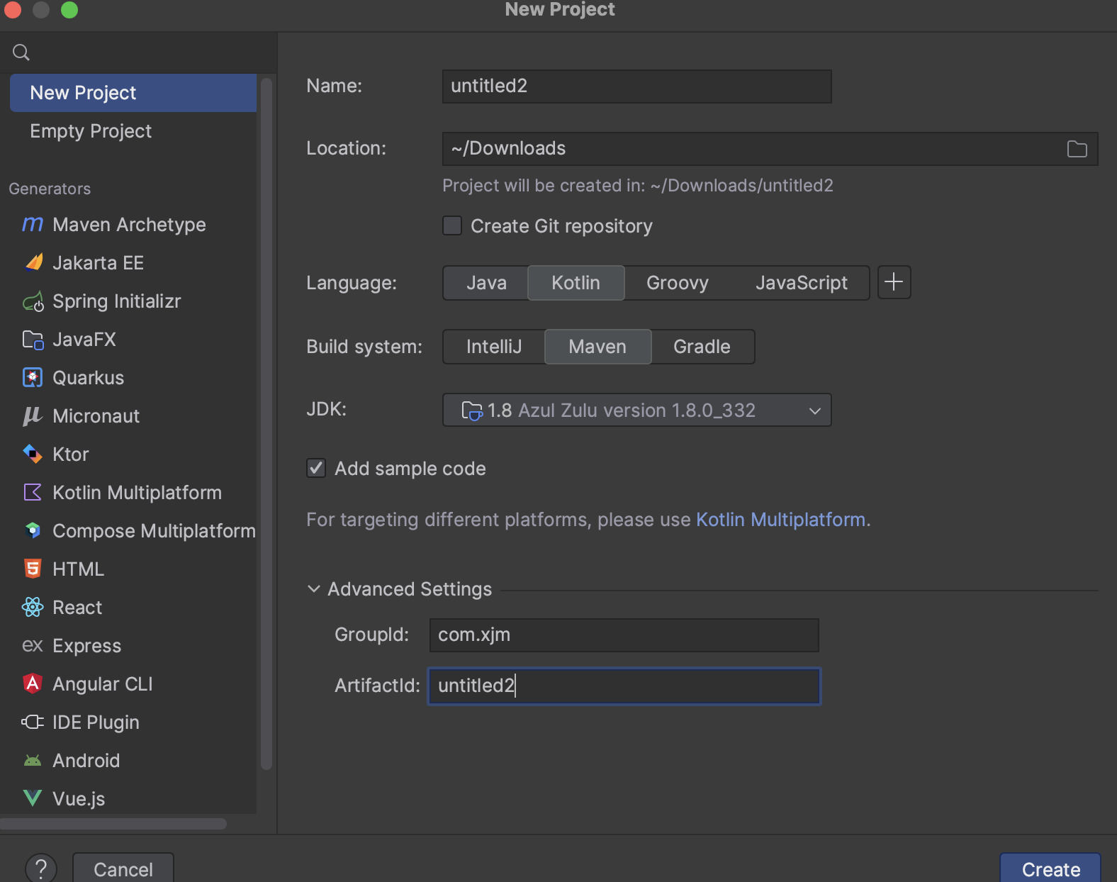
Task: Click the Kotlin Multiplatform K icon
Action: point(33,492)
